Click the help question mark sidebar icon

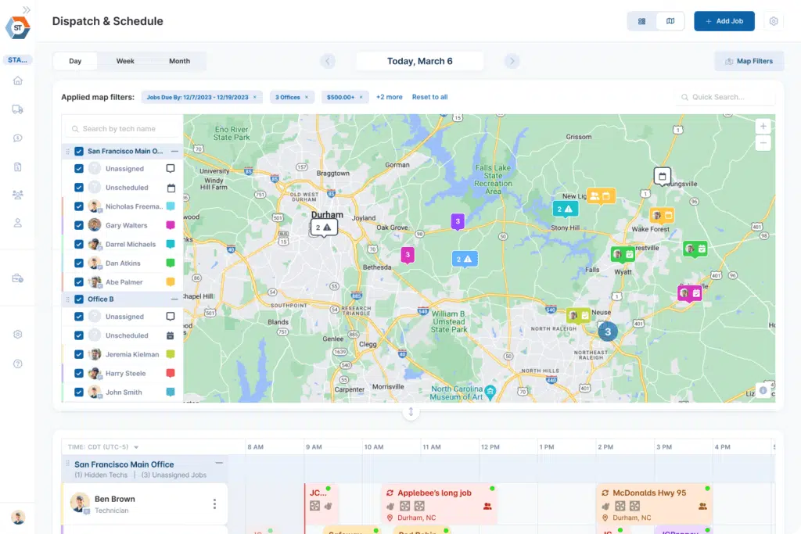[17, 364]
